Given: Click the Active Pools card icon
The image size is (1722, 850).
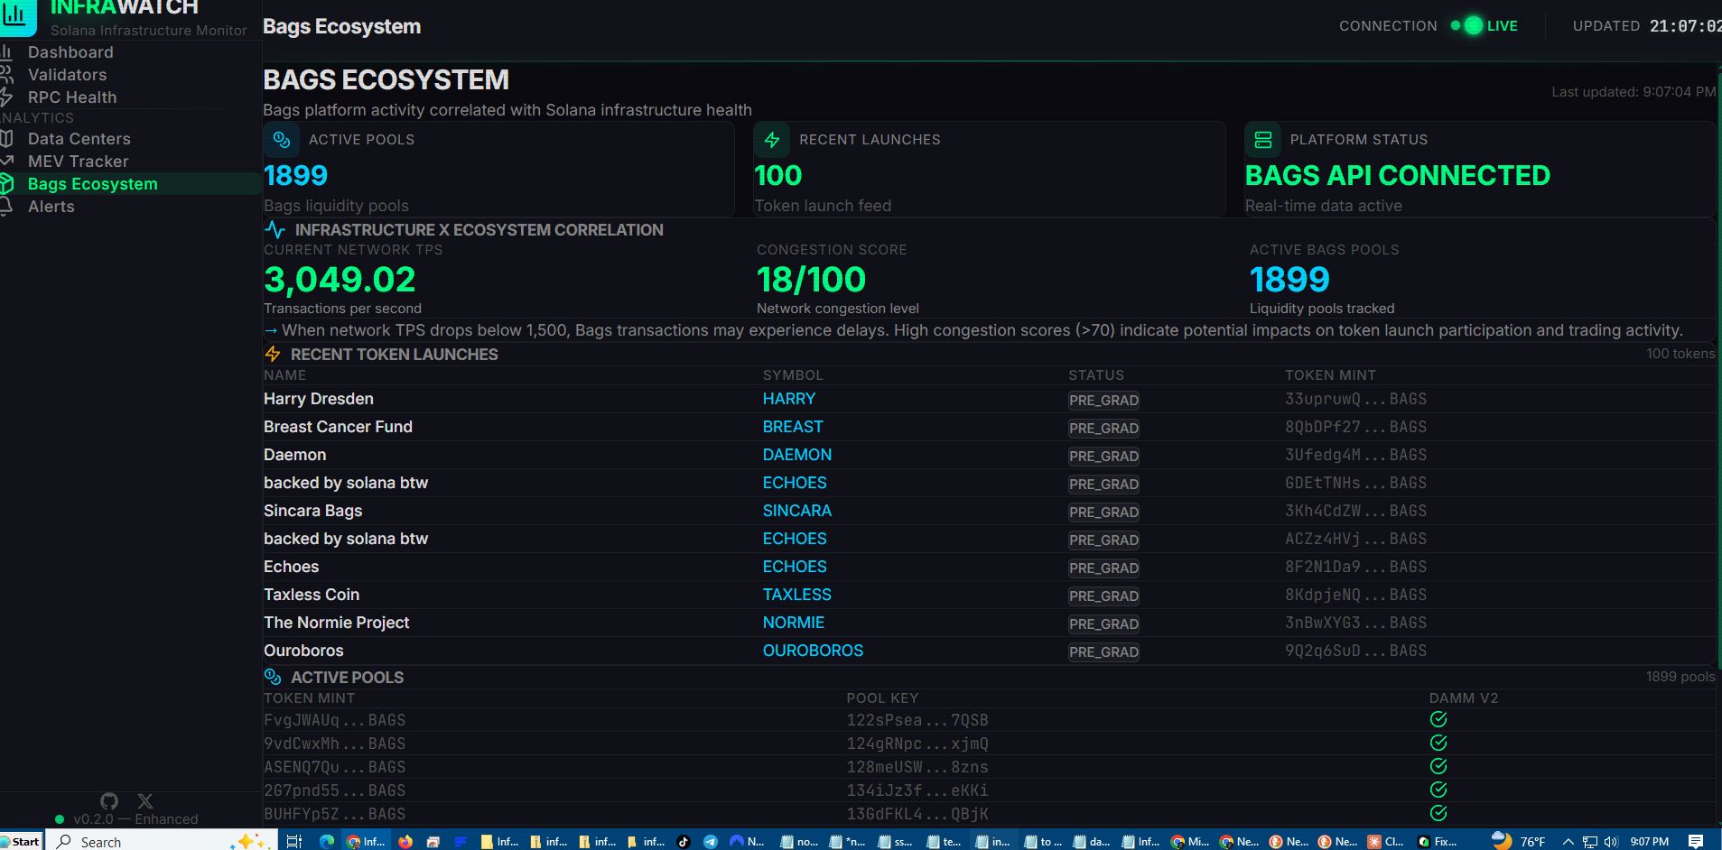Looking at the screenshot, I should point(282,140).
